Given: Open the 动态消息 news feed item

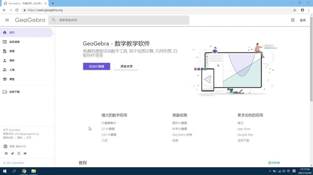Looking at the screenshot, I should coord(27,42).
